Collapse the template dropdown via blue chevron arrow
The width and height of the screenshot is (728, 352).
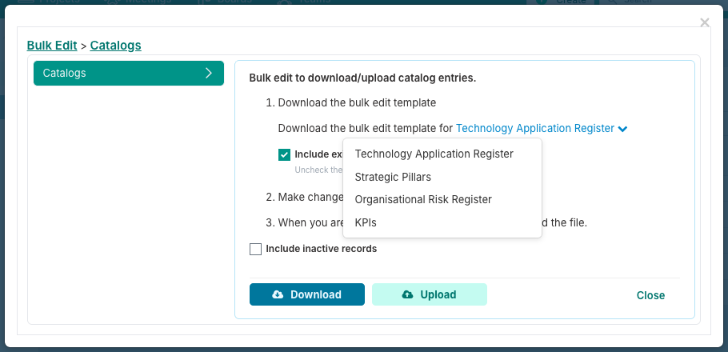point(622,129)
